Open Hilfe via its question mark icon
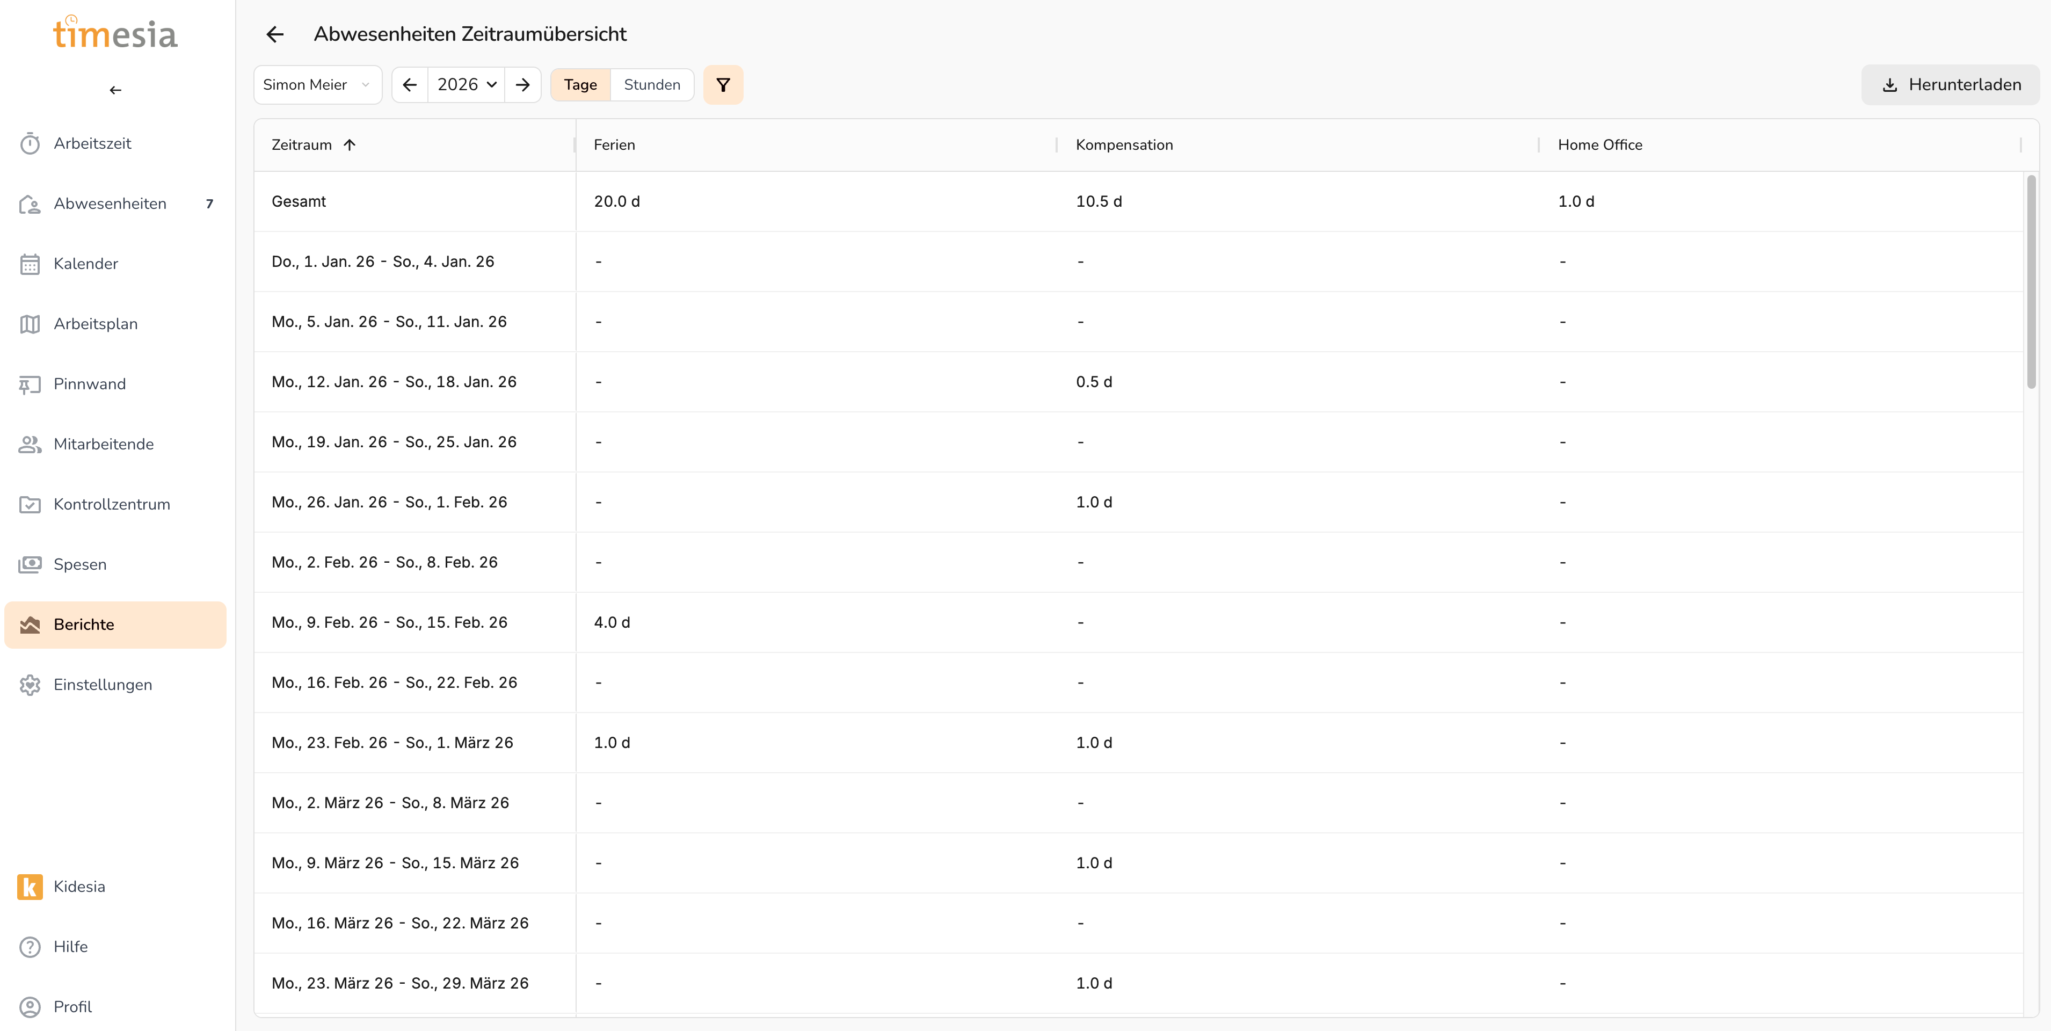Viewport: 2051px width, 1031px height. click(x=30, y=947)
